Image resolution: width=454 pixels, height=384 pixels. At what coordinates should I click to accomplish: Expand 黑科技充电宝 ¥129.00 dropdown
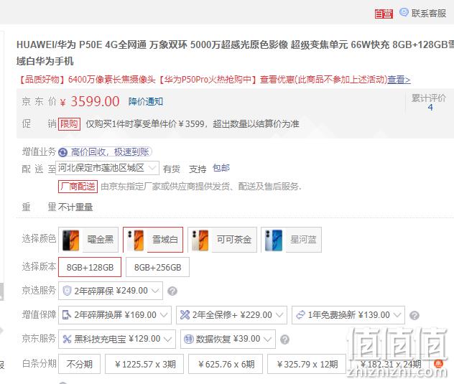[x=117, y=339]
